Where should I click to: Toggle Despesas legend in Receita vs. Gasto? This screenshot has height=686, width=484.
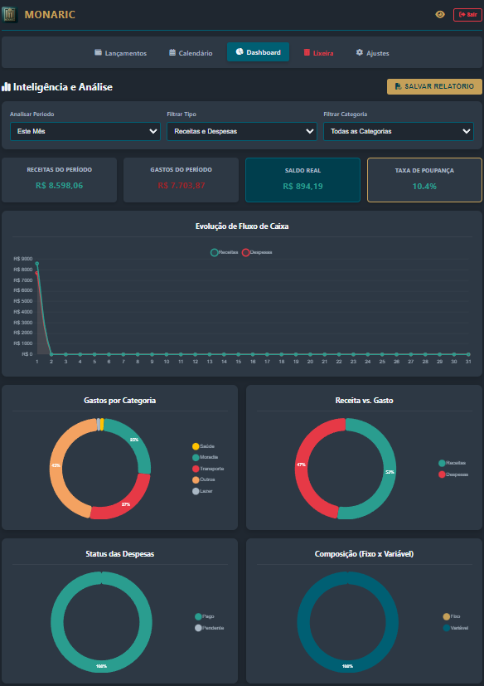453,474
